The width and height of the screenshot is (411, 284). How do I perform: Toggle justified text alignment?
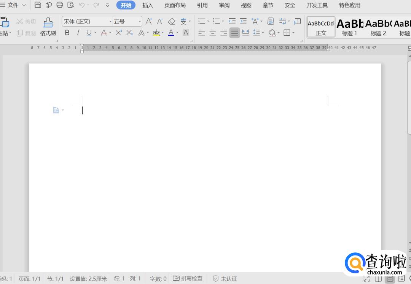coord(234,33)
